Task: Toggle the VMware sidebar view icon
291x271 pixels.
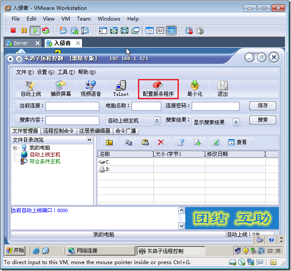Action: 103,30
